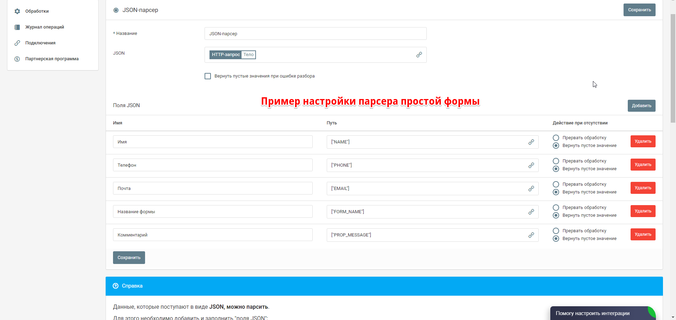676x320 pixels.
Task: Go to Подключения in the sidebar
Action: (x=40, y=43)
